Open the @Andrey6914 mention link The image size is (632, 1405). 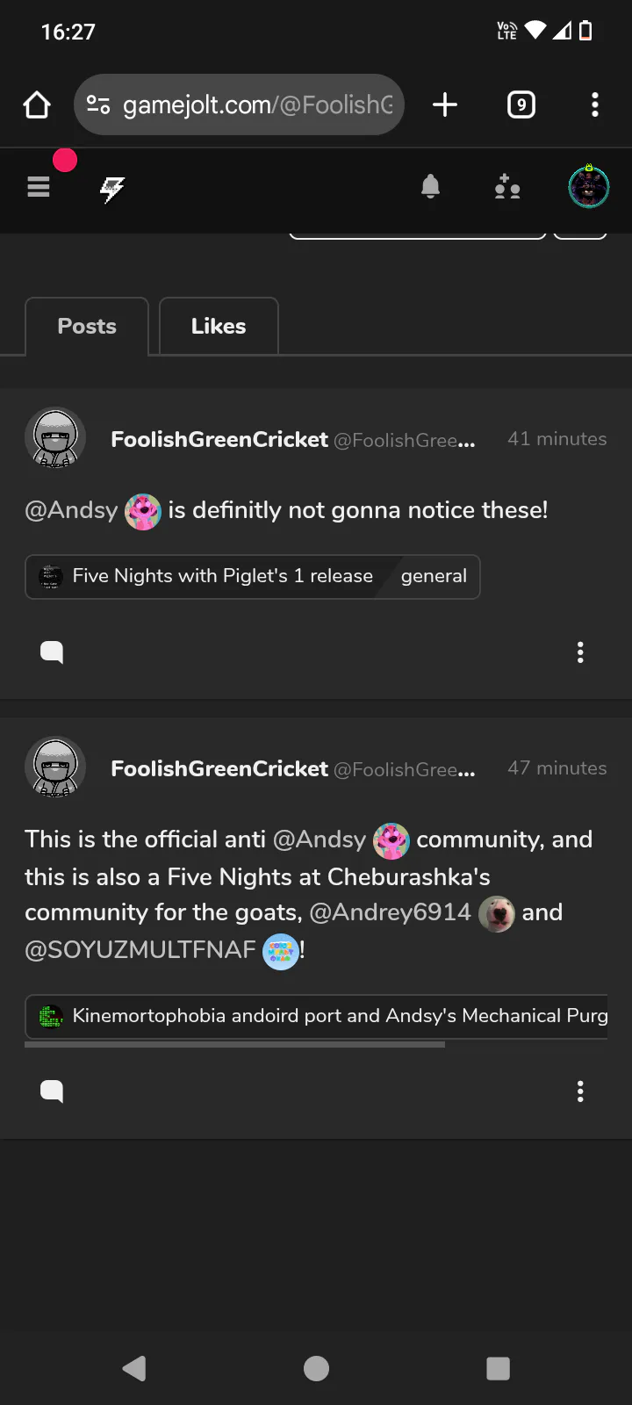[x=391, y=912]
